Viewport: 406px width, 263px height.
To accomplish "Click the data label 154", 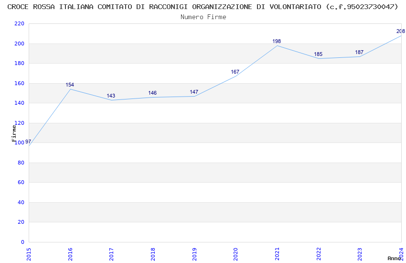I will 70,85.
